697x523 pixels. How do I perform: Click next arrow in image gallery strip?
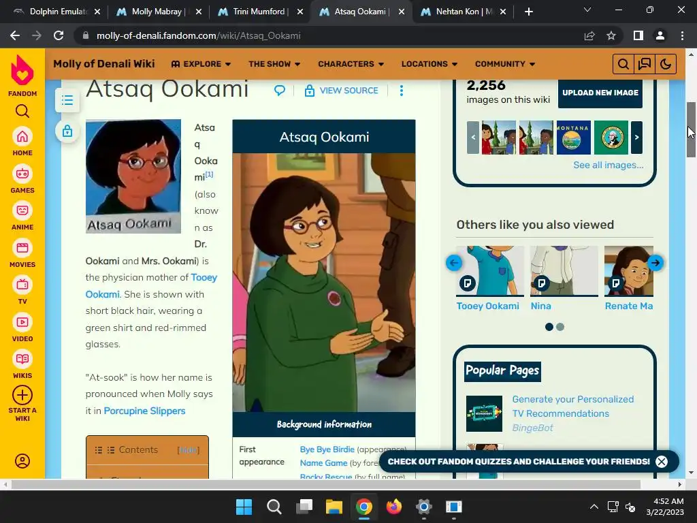coord(636,138)
